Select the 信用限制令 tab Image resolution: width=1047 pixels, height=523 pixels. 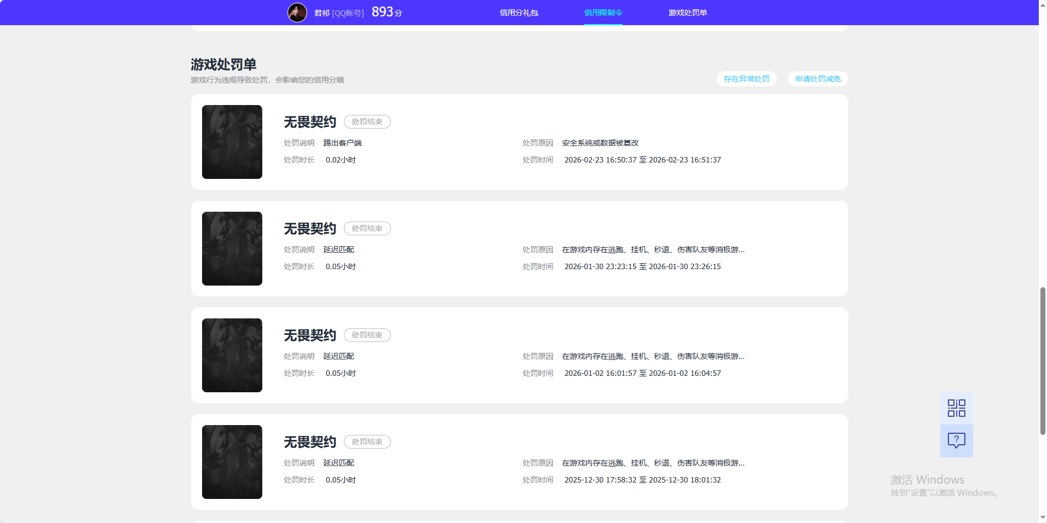[602, 12]
